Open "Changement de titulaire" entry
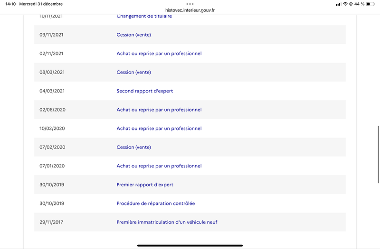The height and width of the screenshot is (249, 380). click(x=144, y=16)
